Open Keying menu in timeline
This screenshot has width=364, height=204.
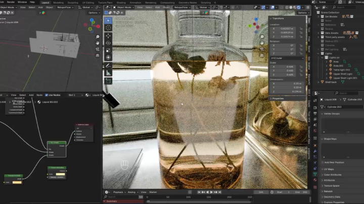point(133,192)
